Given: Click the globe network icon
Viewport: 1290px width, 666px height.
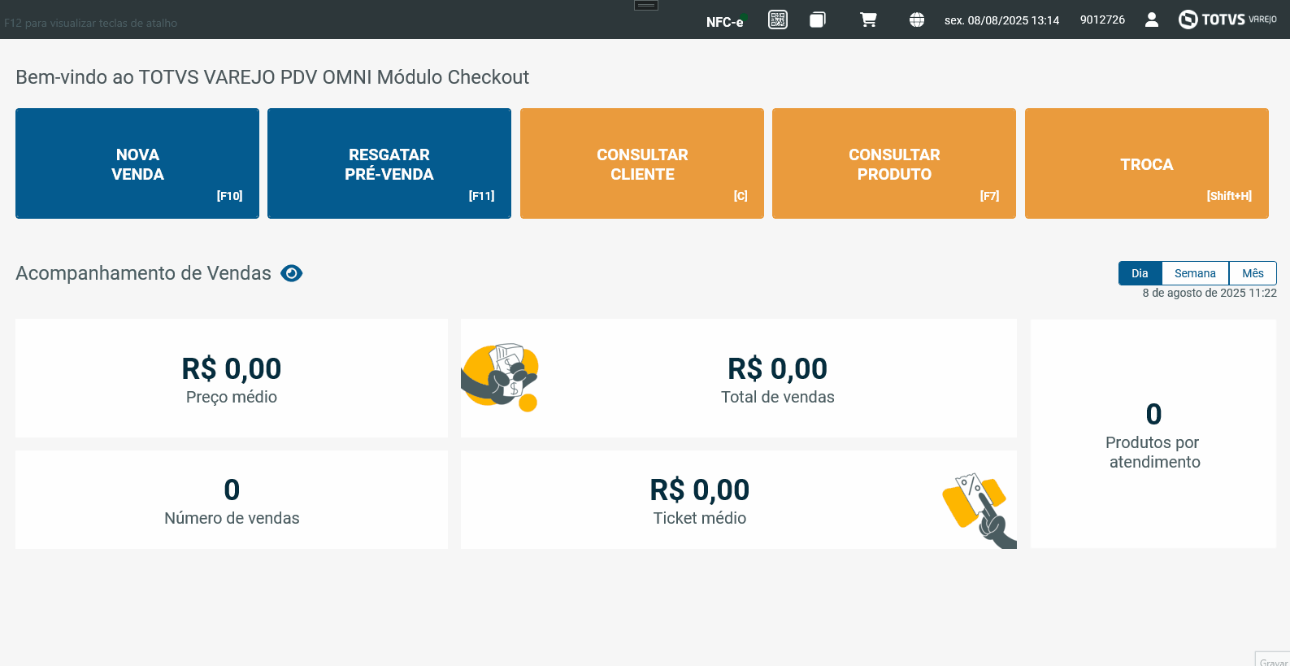Looking at the screenshot, I should 917,20.
